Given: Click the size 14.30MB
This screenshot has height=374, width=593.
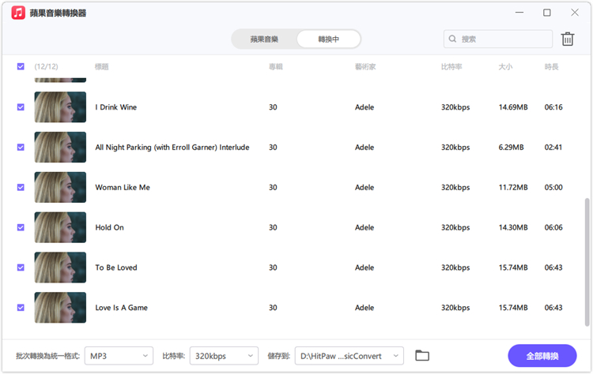Looking at the screenshot, I should pos(513,227).
